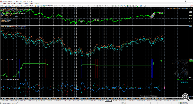Open the Графики menu
The height and width of the screenshot is (104, 193).
(x=20, y=3)
